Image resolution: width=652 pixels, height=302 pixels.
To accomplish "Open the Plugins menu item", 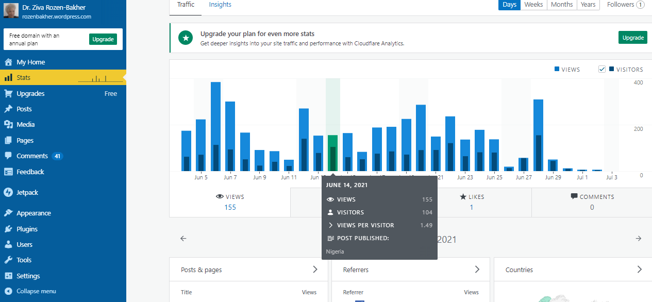I will [63, 229].
